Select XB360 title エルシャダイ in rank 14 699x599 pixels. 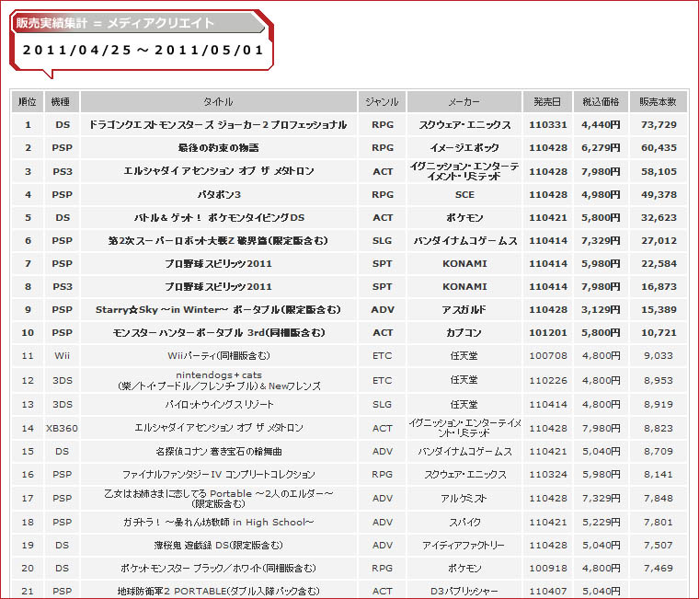click(219, 428)
